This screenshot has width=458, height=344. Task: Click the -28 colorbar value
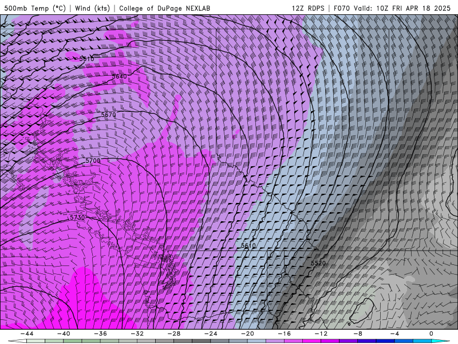tap(174, 334)
